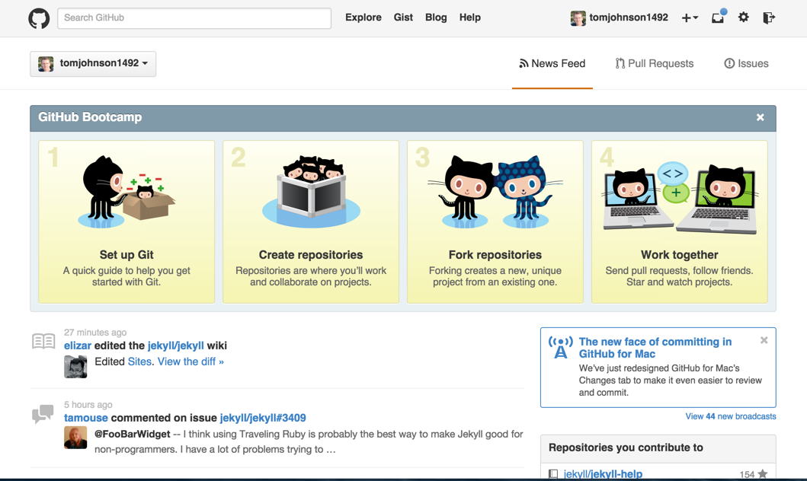Focus the Search GitHub field

pos(194,18)
